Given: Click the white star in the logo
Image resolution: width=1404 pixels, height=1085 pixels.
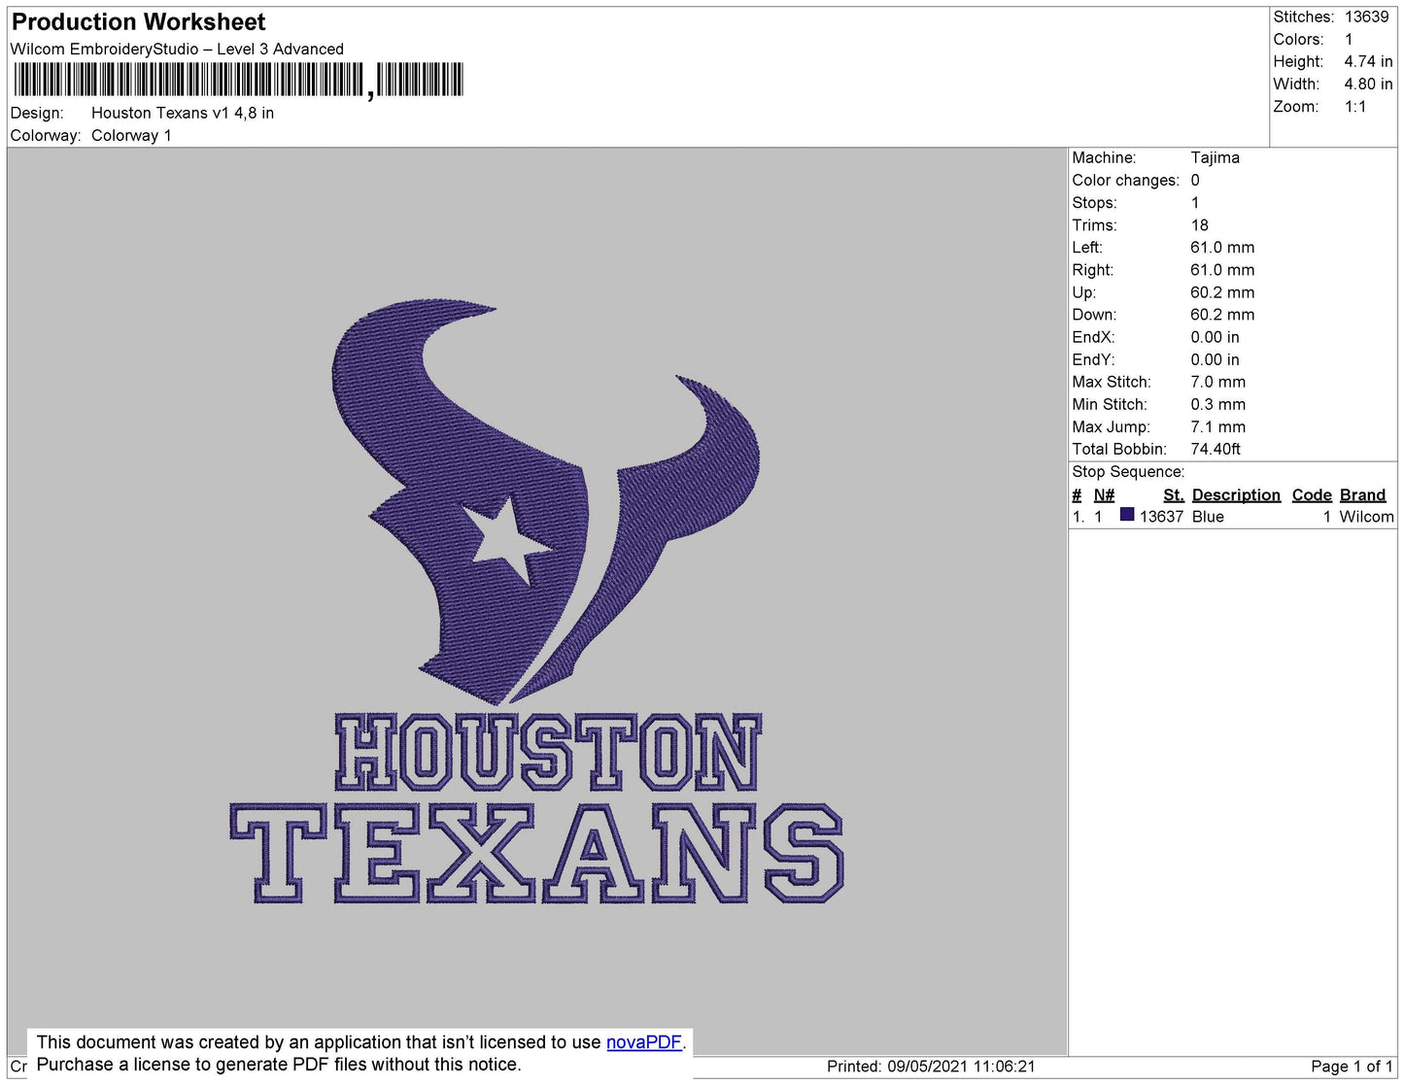Looking at the screenshot, I should click(x=508, y=540).
